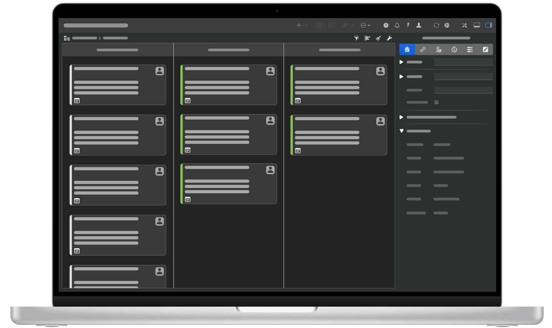
Task: Click the assignee avatar on the top-left card
Action: click(160, 71)
